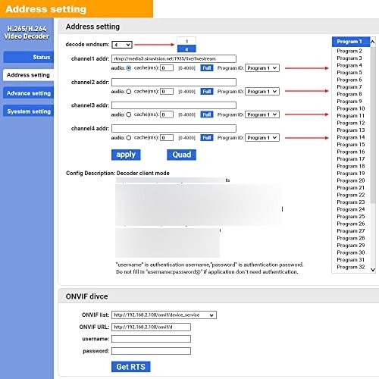Open the ONVIF list dropdown
The height and width of the screenshot is (379, 379).
click(x=164, y=315)
